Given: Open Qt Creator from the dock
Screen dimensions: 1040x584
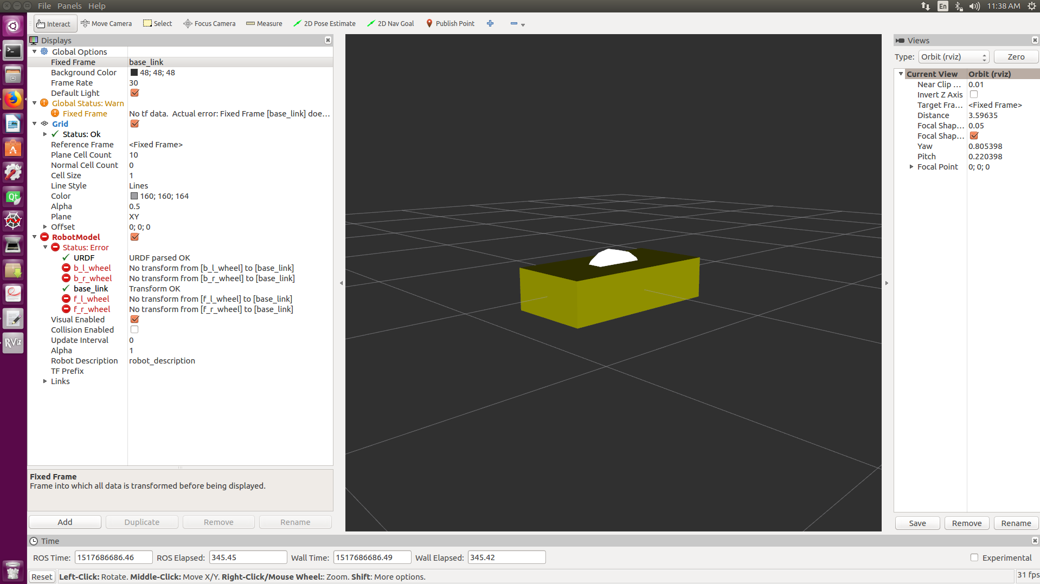Looking at the screenshot, I should click(x=13, y=197).
